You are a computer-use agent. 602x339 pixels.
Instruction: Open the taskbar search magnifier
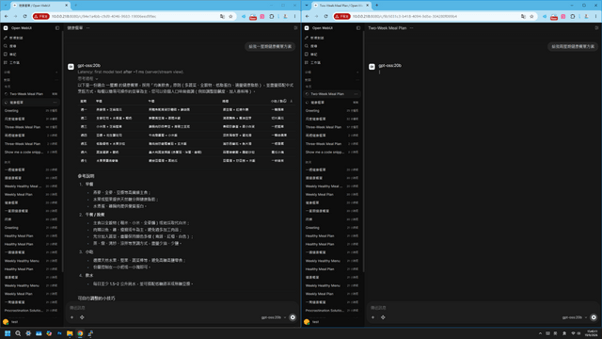(x=18, y=333)
